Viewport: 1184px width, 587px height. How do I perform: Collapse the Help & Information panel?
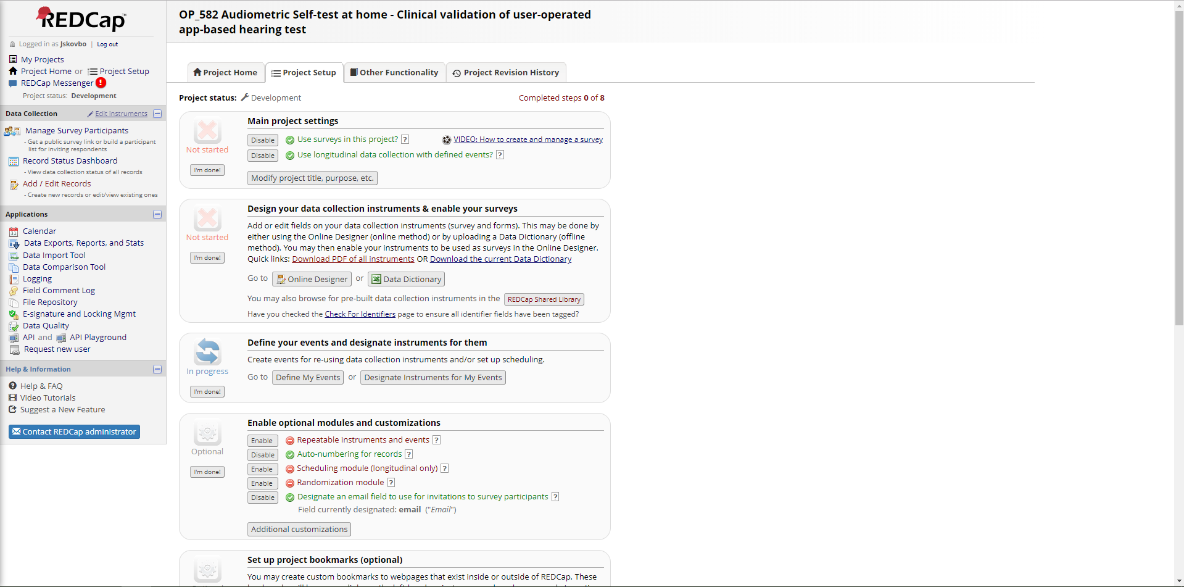tap(157, 369)
